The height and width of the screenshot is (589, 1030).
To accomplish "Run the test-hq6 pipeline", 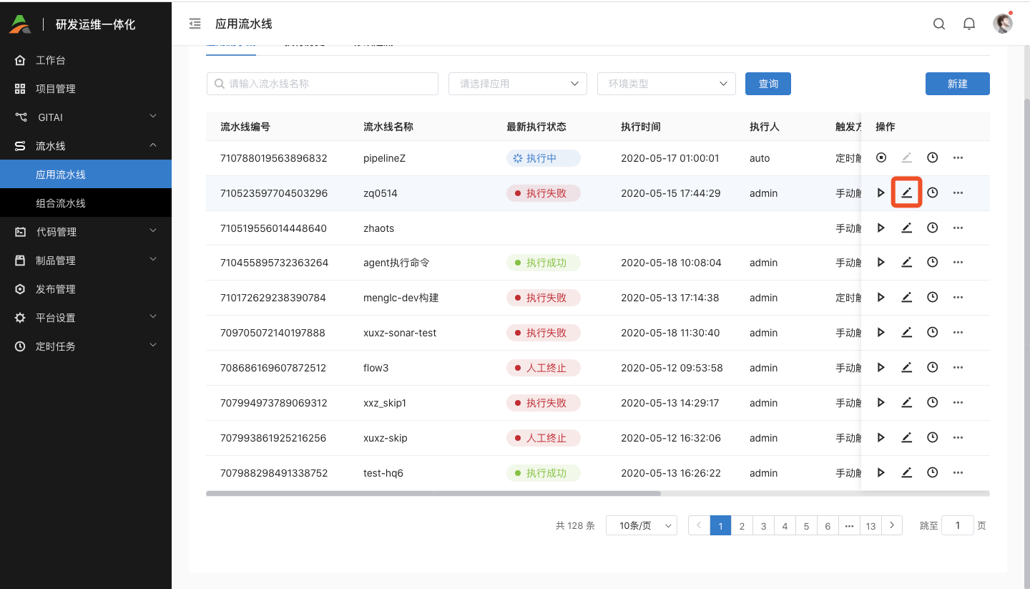I will pyautogui.click(x=881, y=472).
